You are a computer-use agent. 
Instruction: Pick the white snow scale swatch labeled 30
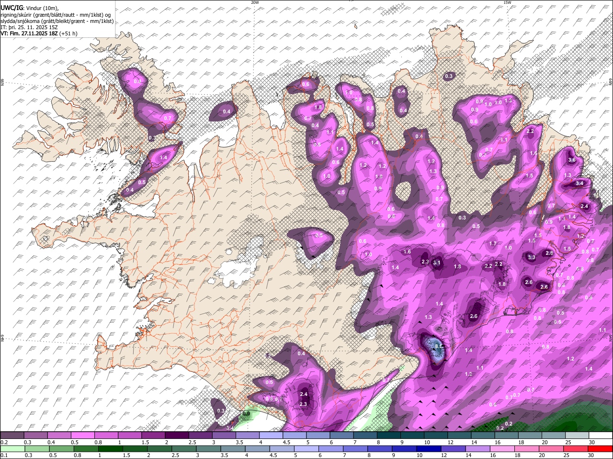(x=601, y=436)
